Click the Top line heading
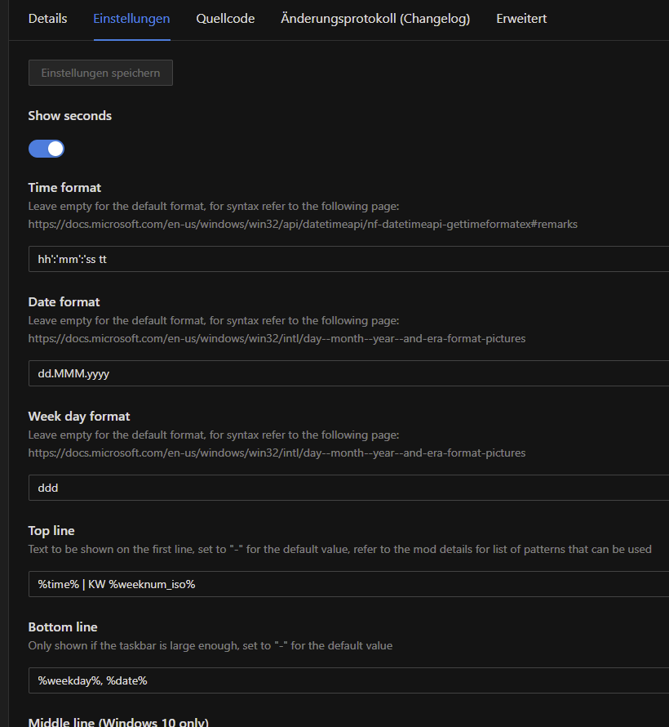Viewport: 669px width, 727px height. pyautogui.click(x=51, y=530)
